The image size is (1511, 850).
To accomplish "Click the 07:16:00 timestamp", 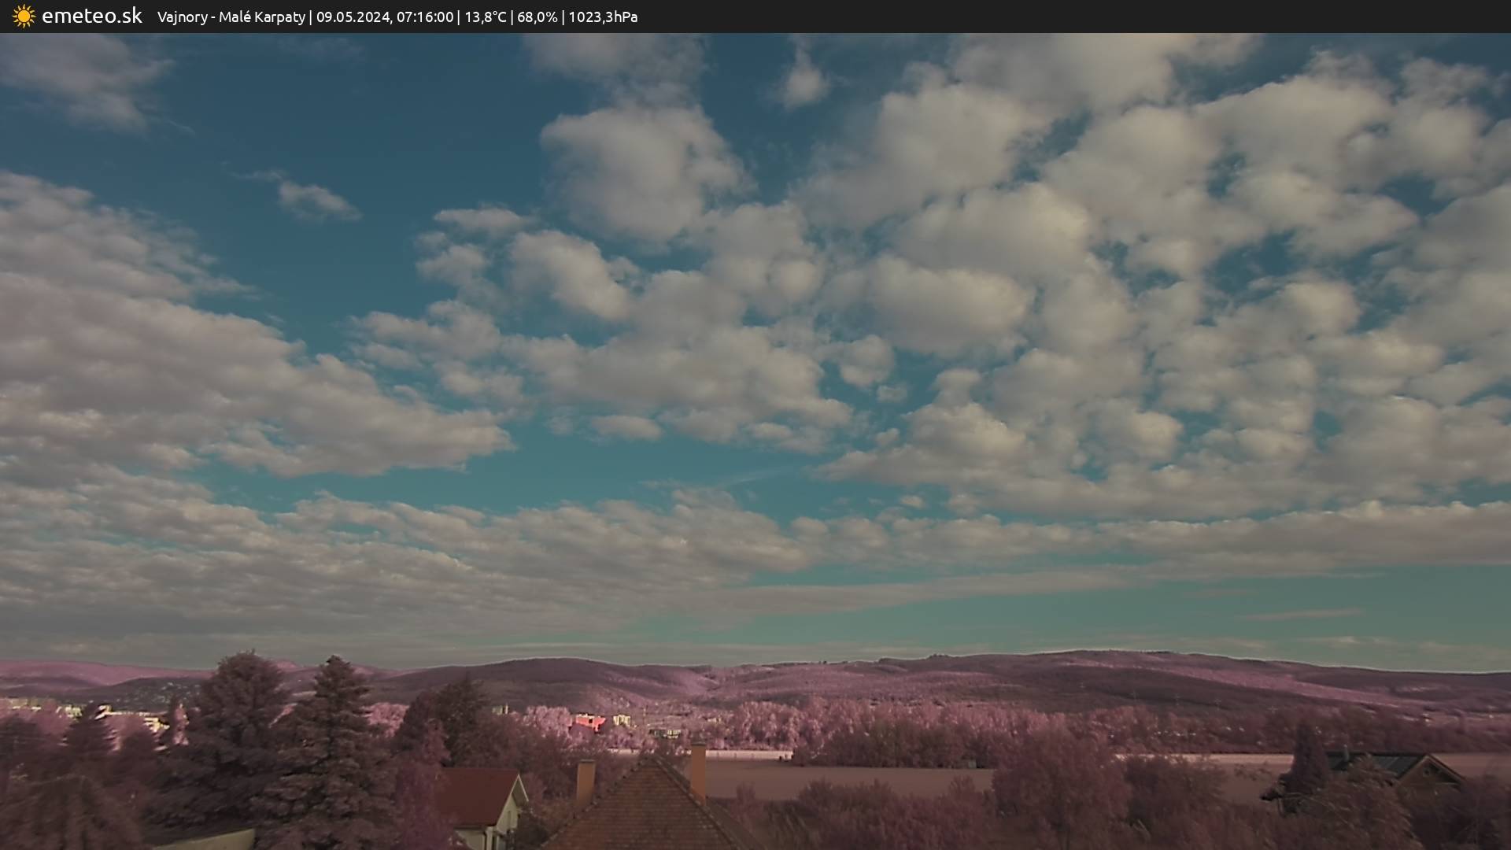I will pos(424,17).
